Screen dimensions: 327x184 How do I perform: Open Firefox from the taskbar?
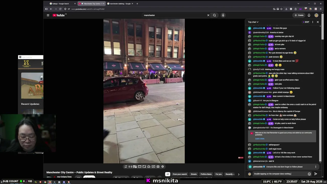point(50,182)
